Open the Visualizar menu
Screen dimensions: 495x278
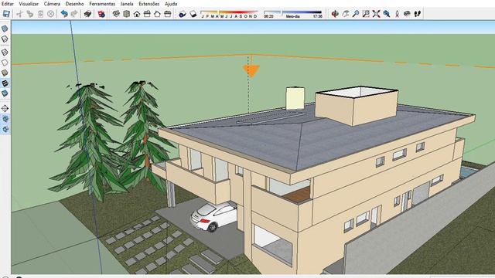pyautogui.click(x=29, y=4)
